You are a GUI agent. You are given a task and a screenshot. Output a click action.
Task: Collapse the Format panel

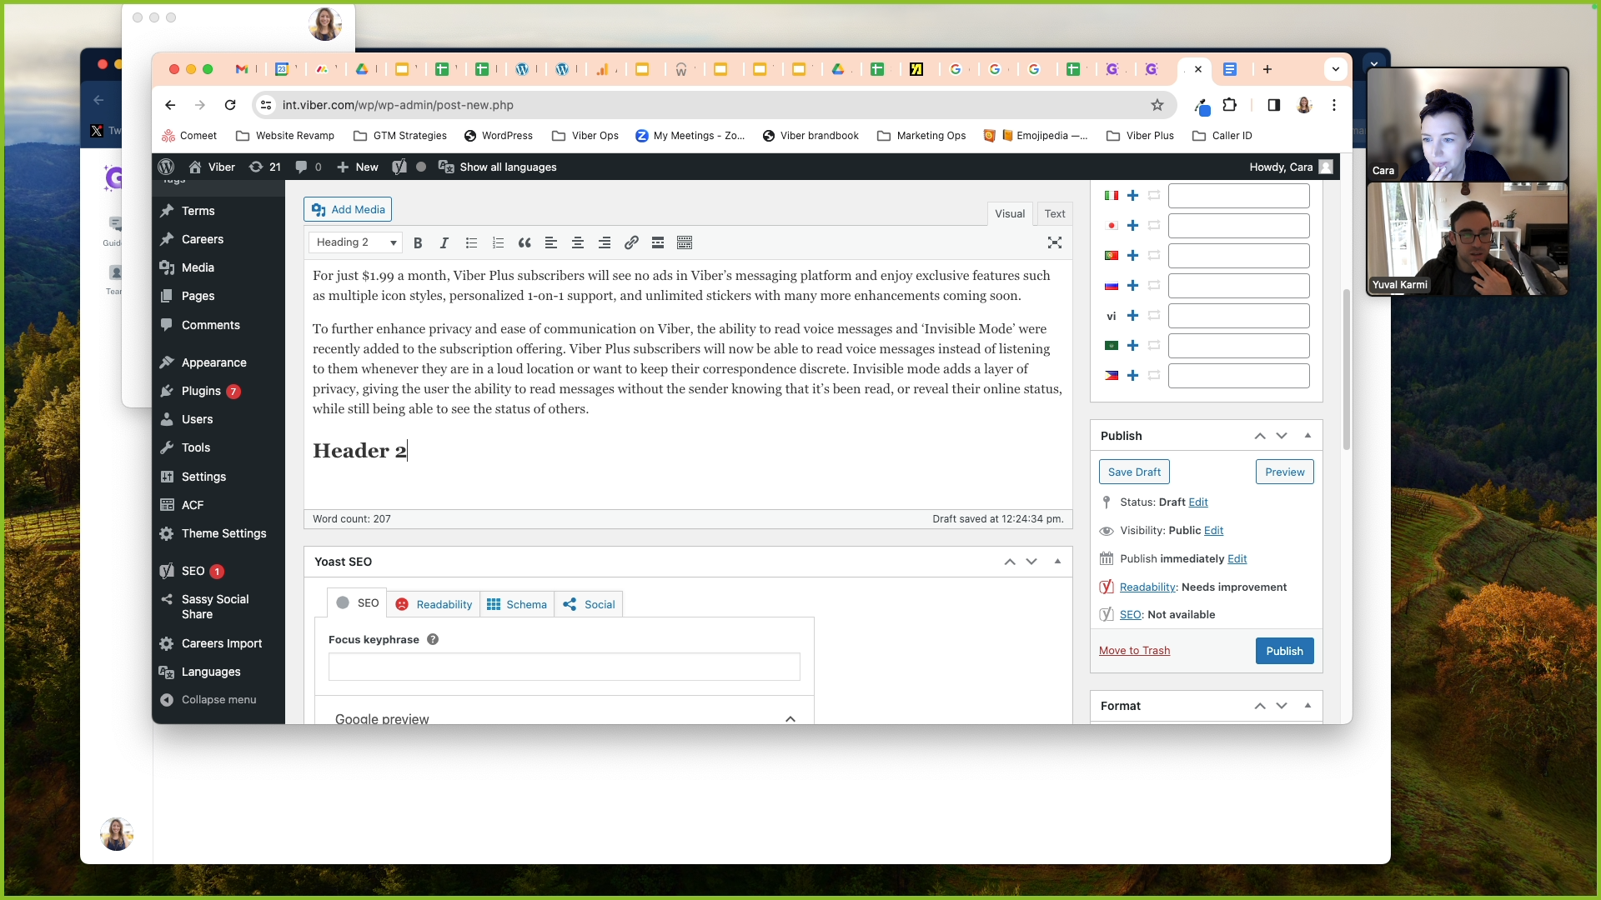[1307, 706]
